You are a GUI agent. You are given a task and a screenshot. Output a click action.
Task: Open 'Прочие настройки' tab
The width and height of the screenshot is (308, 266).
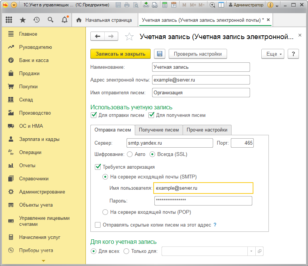click(207, 130)
